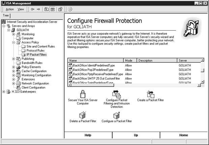209x145 pixels.
Task: Click the Back arrow in the toolbar
Action: click(32, 9)
